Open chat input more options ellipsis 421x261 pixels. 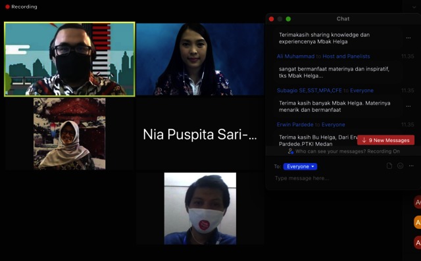point(411,166)
